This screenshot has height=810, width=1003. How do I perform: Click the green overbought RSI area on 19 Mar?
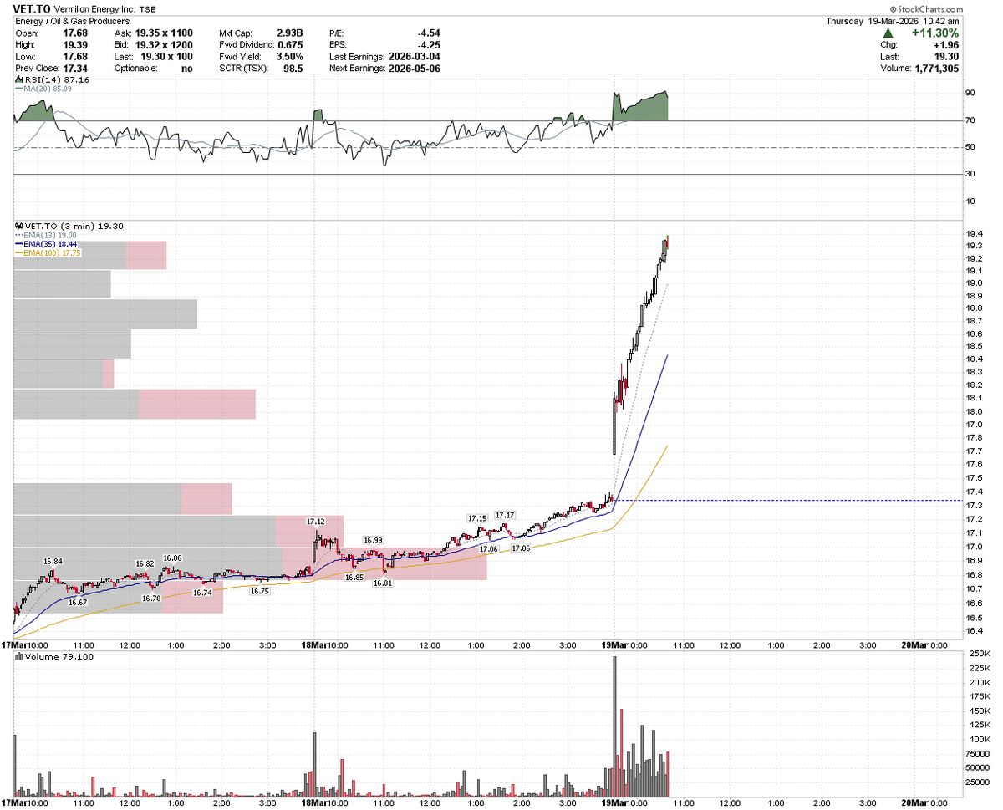[641, 108]
